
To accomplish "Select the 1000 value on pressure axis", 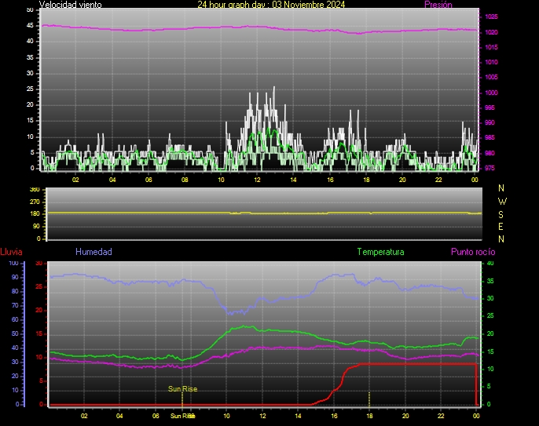I will [491, 93].
